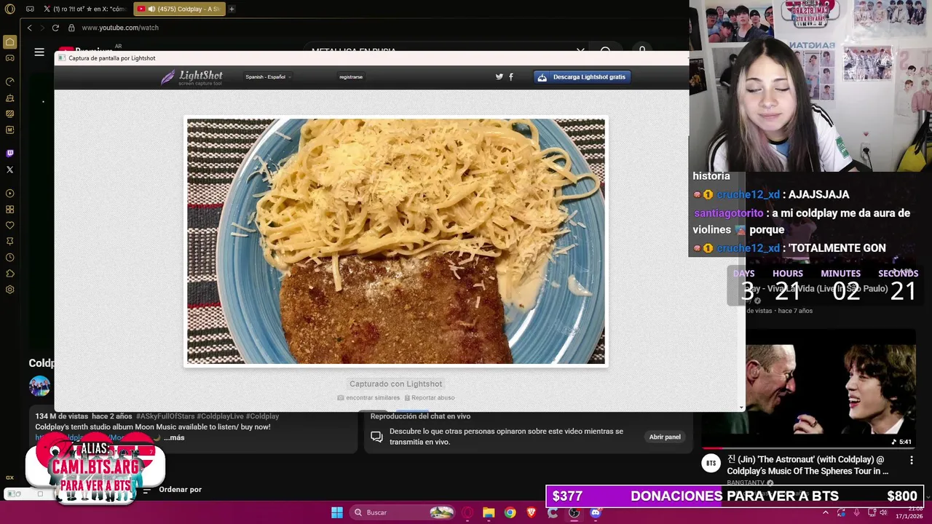Open Twitch in the Opera sidebar
The height and width of the screenshot is (524, 932).
pos(9,154)
